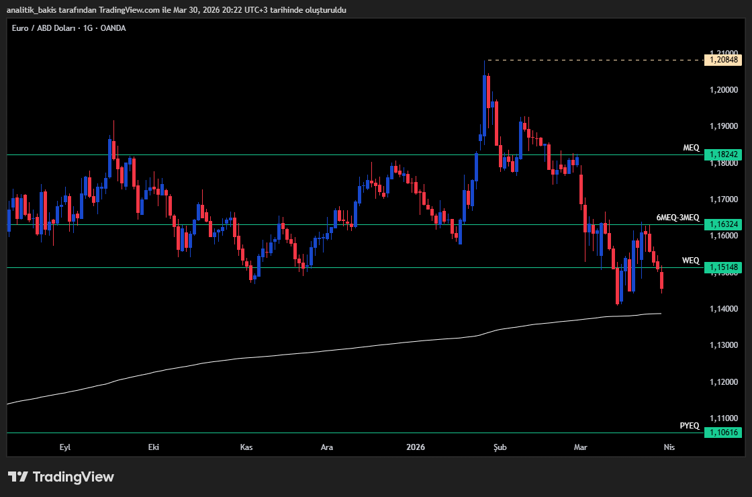Click the Şub month label on timeline
Image resolution: width=752 pixels, height=497 pixels.
pos(499,447)
